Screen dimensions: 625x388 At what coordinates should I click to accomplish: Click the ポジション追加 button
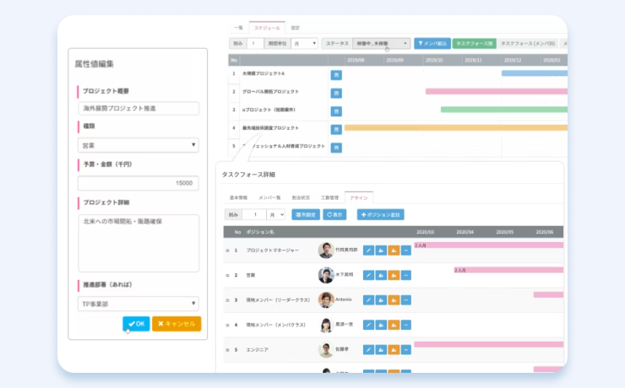380,214
